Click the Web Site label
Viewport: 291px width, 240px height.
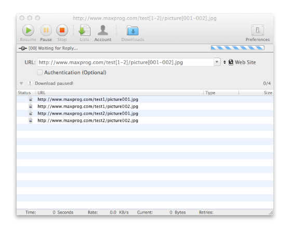pos(245,62)
